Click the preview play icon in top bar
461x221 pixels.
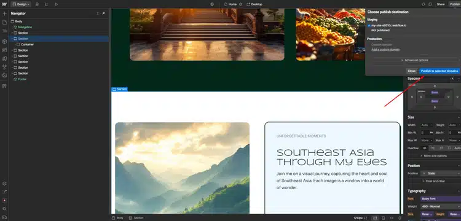click(x=56, y=4)
